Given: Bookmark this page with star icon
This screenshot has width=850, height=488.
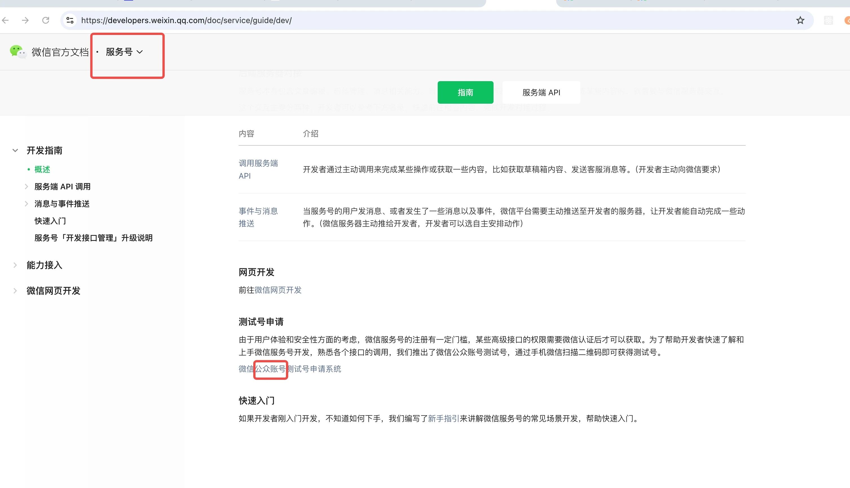Looking at the screenshot, I should pyautogui.click(x=800, y=21).
